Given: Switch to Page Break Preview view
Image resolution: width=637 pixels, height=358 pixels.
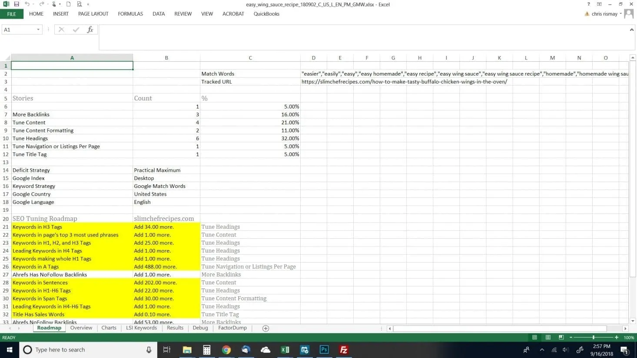Looking at the screenshot, I should [x=561, y=338].
